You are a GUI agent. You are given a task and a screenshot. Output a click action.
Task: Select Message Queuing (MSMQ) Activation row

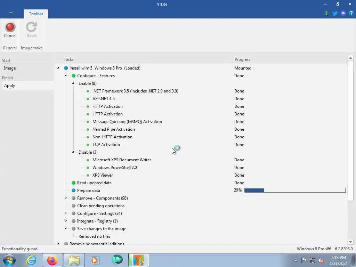coord(127,122)
